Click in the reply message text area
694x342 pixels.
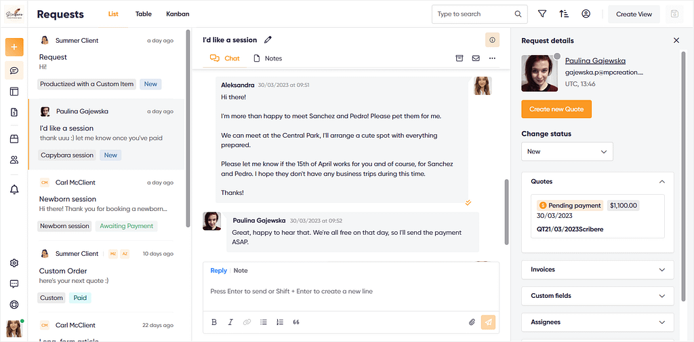click(x=351, y=292)
